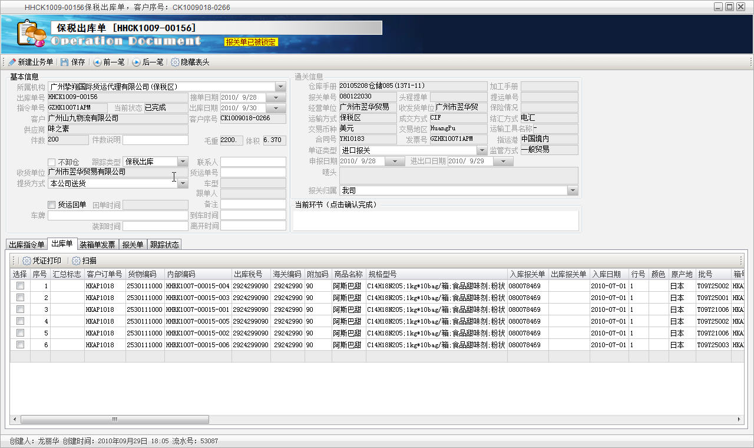Go to next record with 后一笔 arrow

[x=136, y=62]
